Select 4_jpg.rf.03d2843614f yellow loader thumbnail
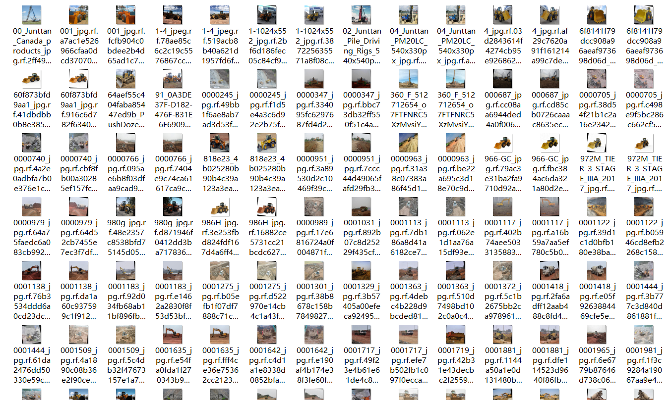Image resolution: width=672 pixels, height=400 pixels. pos(503,15)
